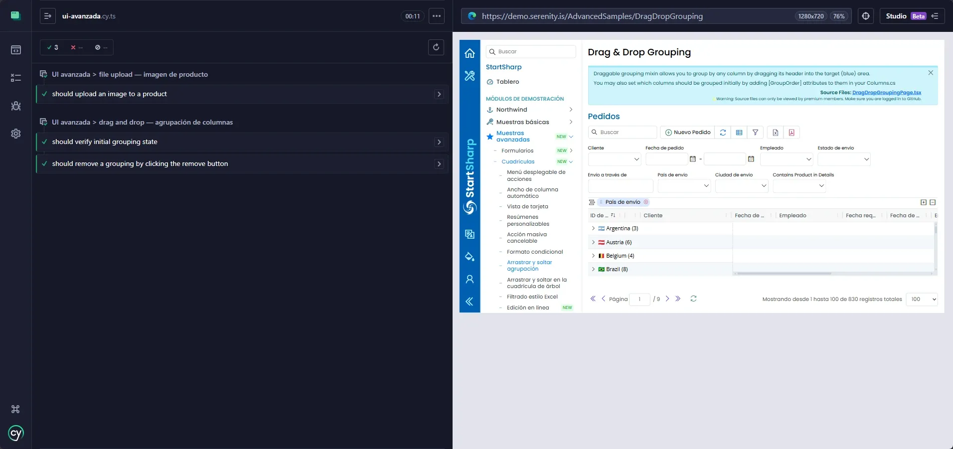Click the user profile sidebar icon
953x449 pixels.
click(x=470, y=279)
